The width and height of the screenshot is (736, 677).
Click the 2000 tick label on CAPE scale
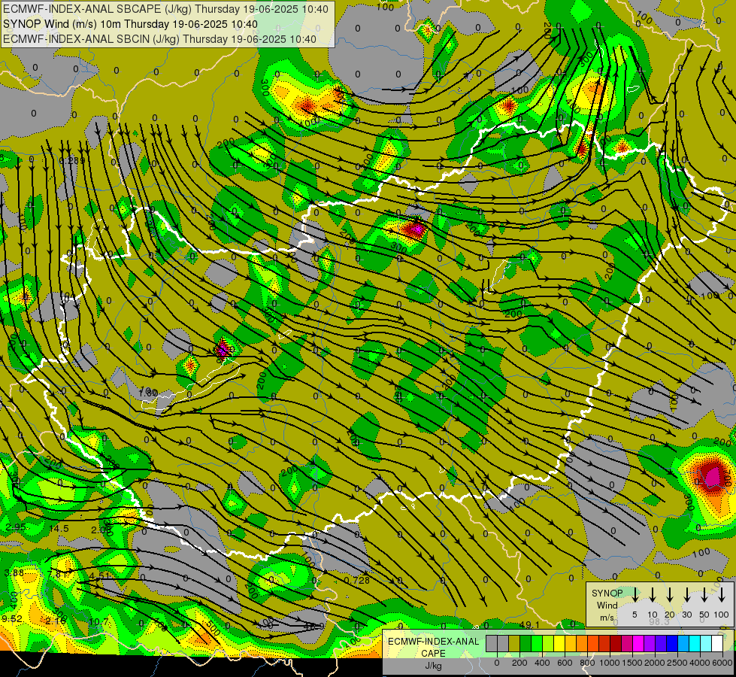pos(655,663)
